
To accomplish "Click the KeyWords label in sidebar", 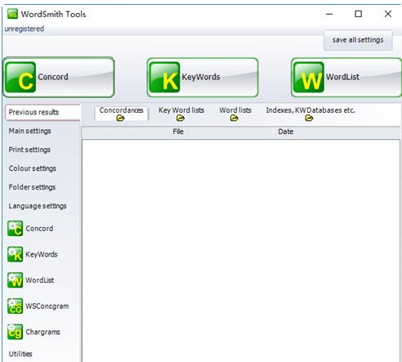I will point(42,254).
